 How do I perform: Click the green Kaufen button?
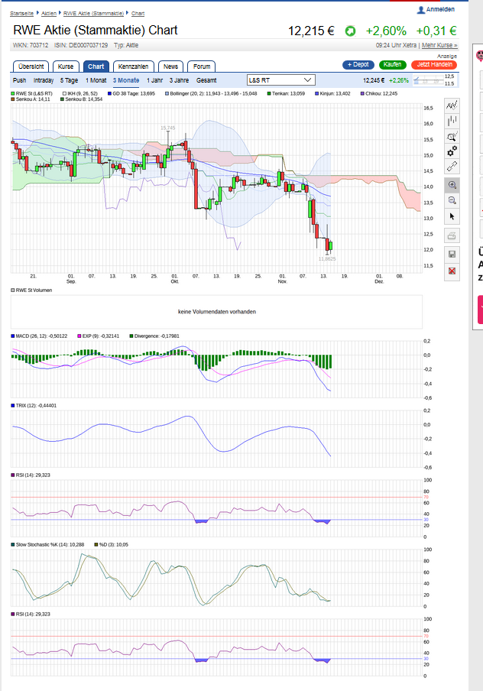tap(392, 64)
